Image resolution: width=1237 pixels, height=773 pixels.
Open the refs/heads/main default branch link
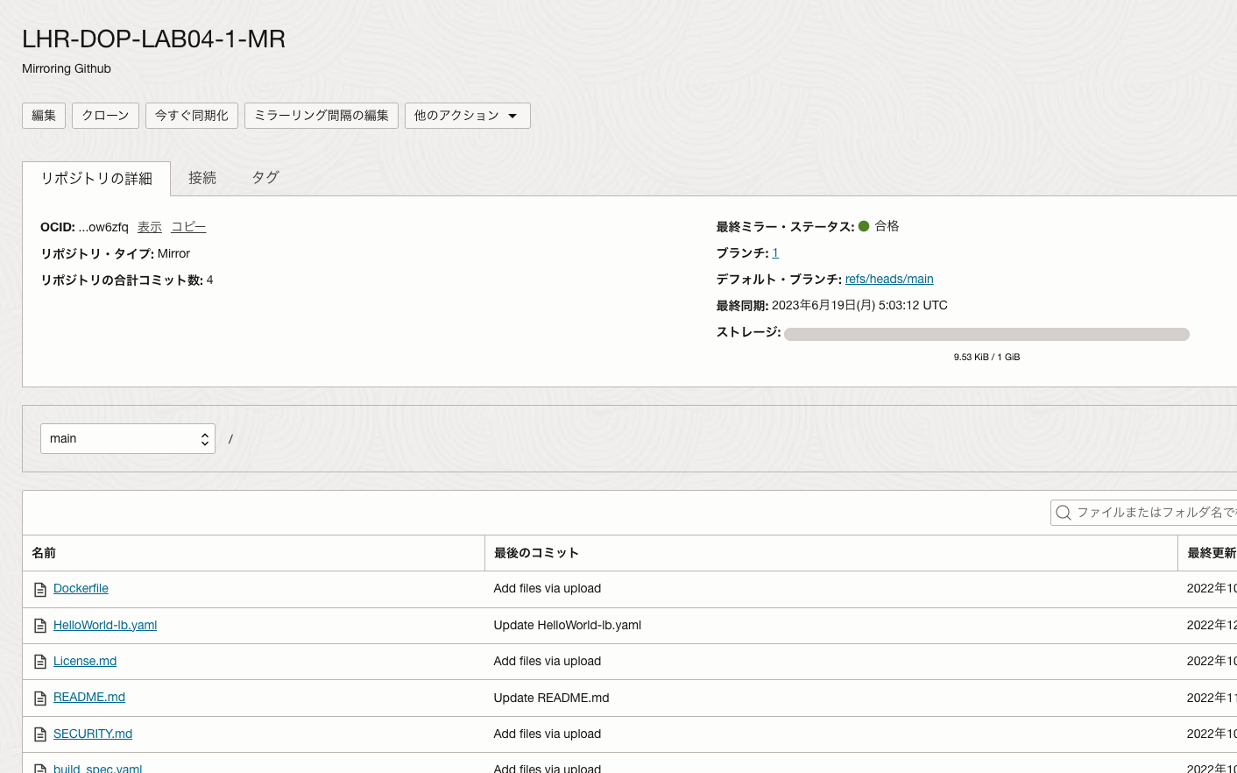(x=889, y=279)
